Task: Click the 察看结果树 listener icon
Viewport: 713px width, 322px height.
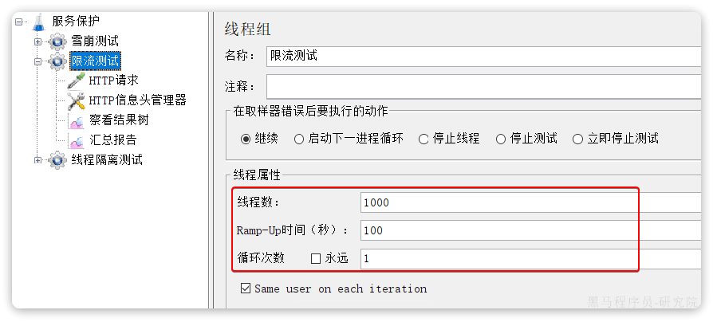Action: 77,120
